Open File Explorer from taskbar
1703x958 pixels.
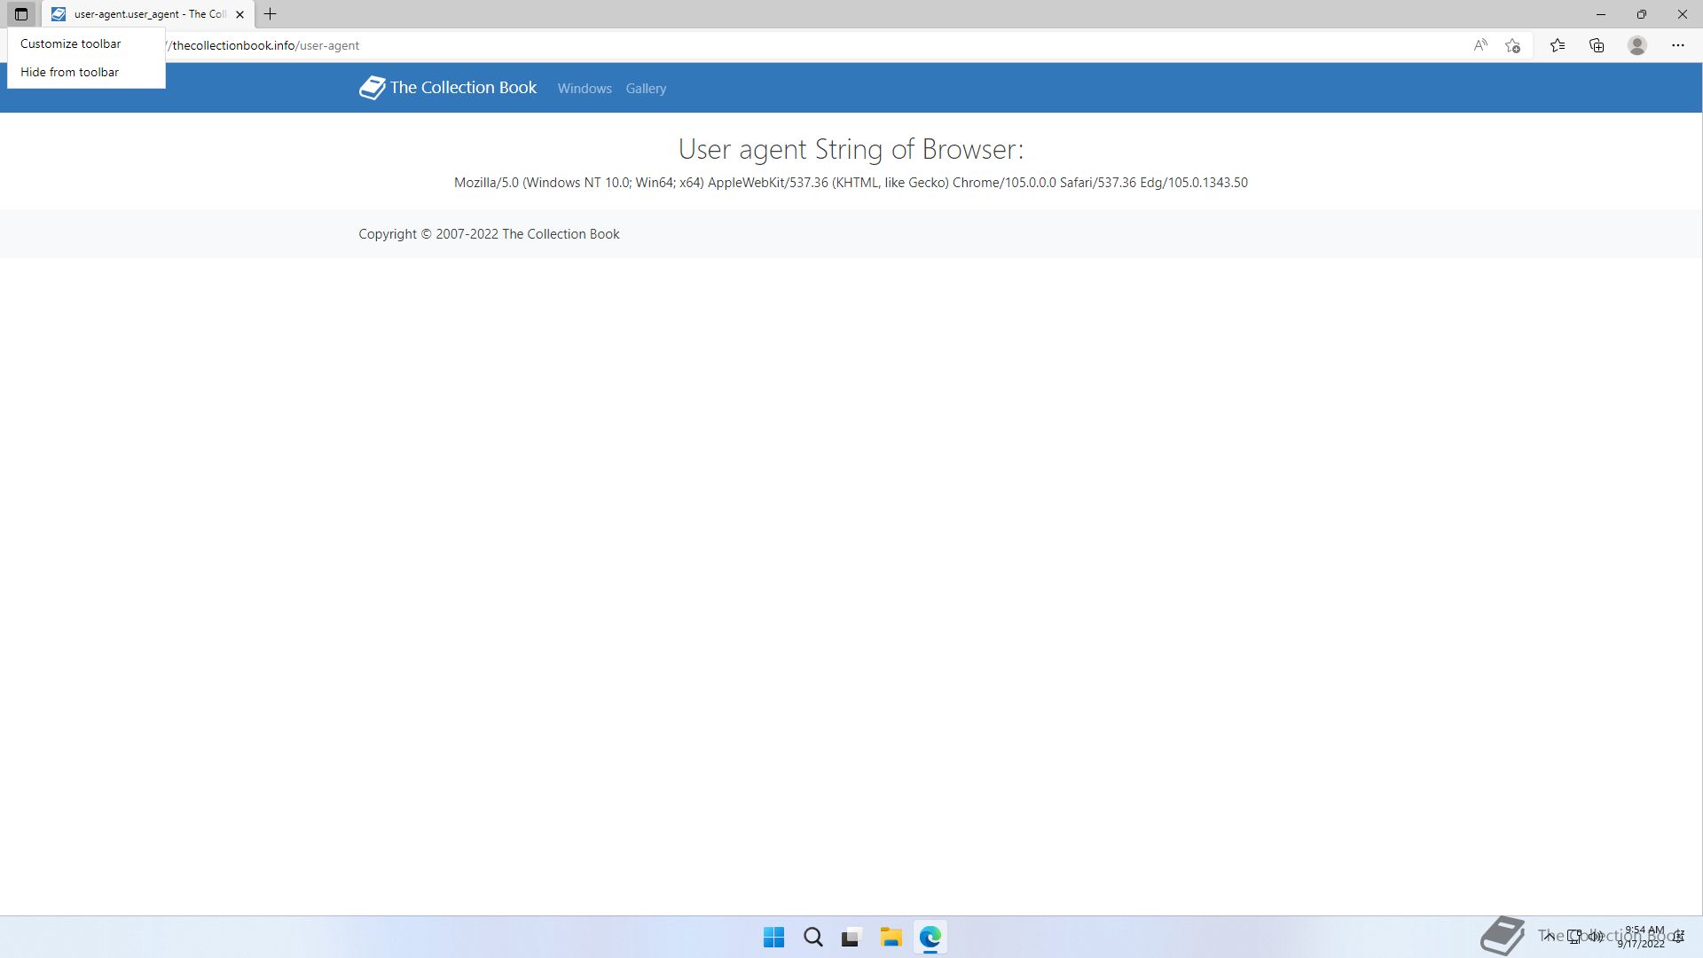tap(891, 938)
